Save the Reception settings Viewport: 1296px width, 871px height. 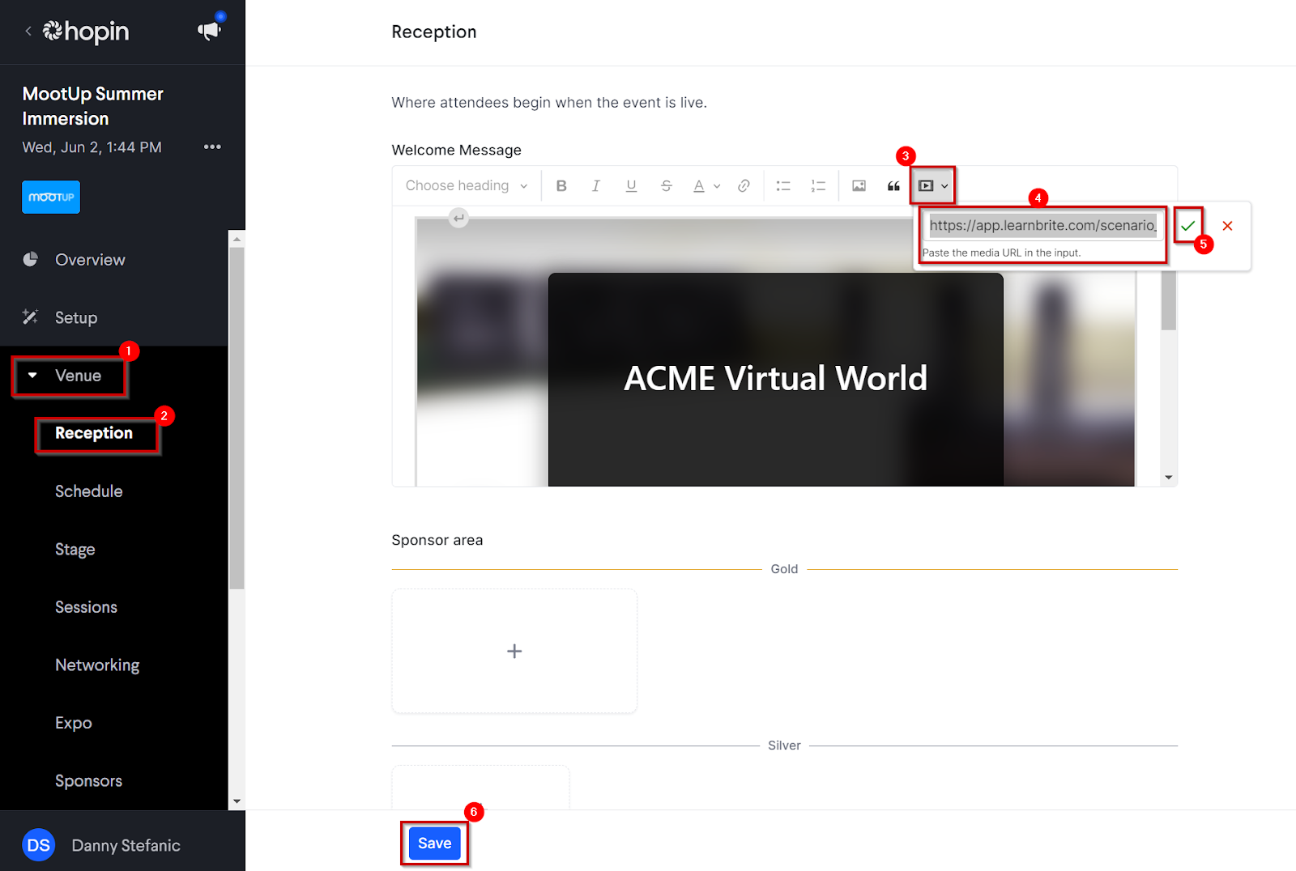click(435, 843)
